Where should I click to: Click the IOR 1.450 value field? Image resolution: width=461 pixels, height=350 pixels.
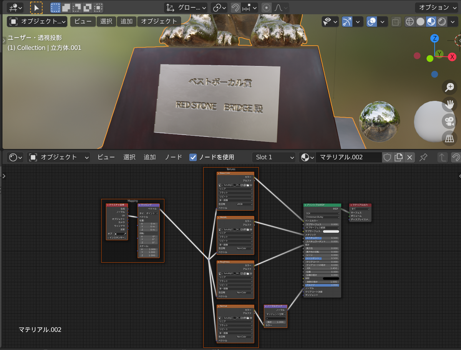pyautogui.click(x=322, y=268)
